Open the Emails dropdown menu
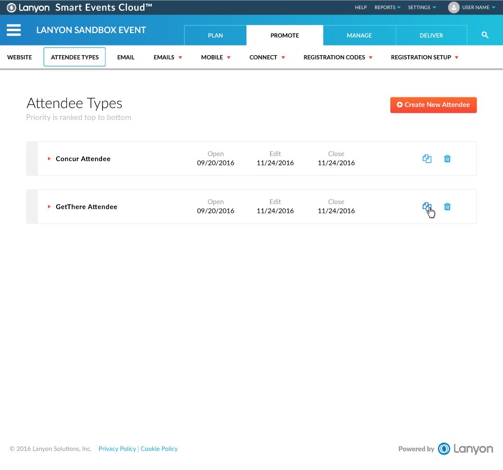This screenshot has height=470, width=503. [168, 57]
